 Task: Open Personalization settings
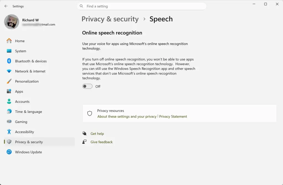pos(39,81)
